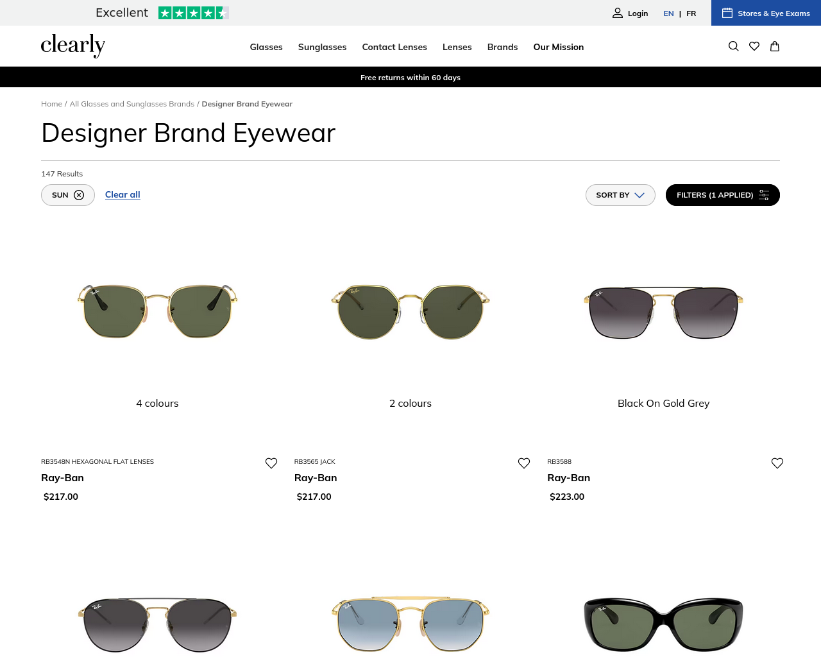Screen dimensions: 821x657
Task: Open the black frame green lens sunglasses image
Action: (x=663, y=624)
